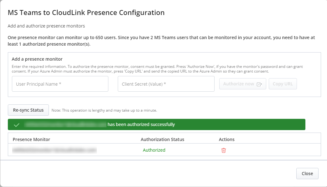Click the 'Add and authorize presence monitors' subtitle
327x187 pixels.
point(46,26)
